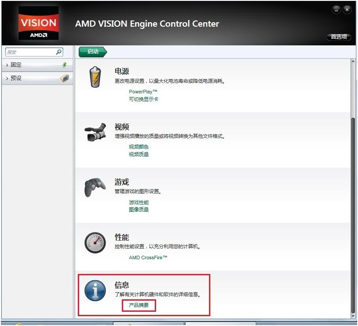Click the vertical scrollbar down arrow

tap(353, 315)
